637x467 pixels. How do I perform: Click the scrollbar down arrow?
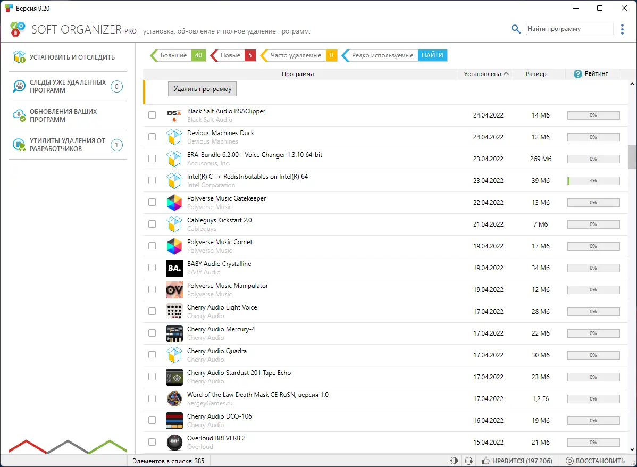632,449
